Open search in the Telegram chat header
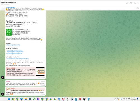This screenshot has width=140, height=101. (127, 3)
